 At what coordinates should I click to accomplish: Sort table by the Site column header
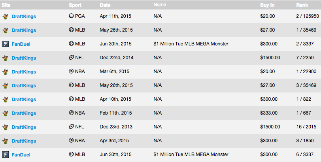pos(6,5)
